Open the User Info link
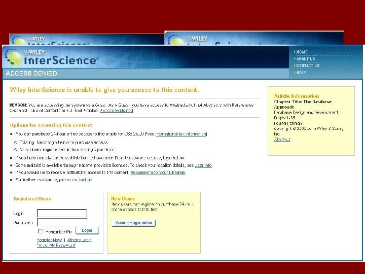This screenshot has width=365, height=274. [x=203, y=165]
